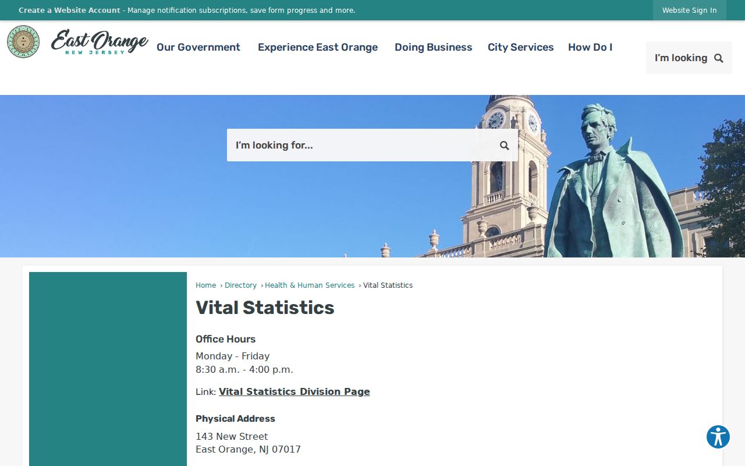Click the Vital Statistics page heading
The width and height of the screenshot is (745, 466).
[265, 308]
